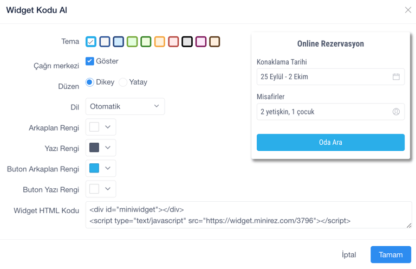Image resolution: width=416 pixels, height=269 pixels.
Task: Choose the dark green theme swatch
Action: coord(146,42)
